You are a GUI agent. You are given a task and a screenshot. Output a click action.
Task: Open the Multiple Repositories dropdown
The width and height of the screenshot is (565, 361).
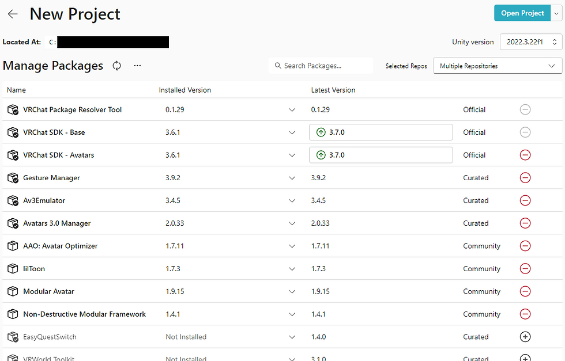(498, 66)
